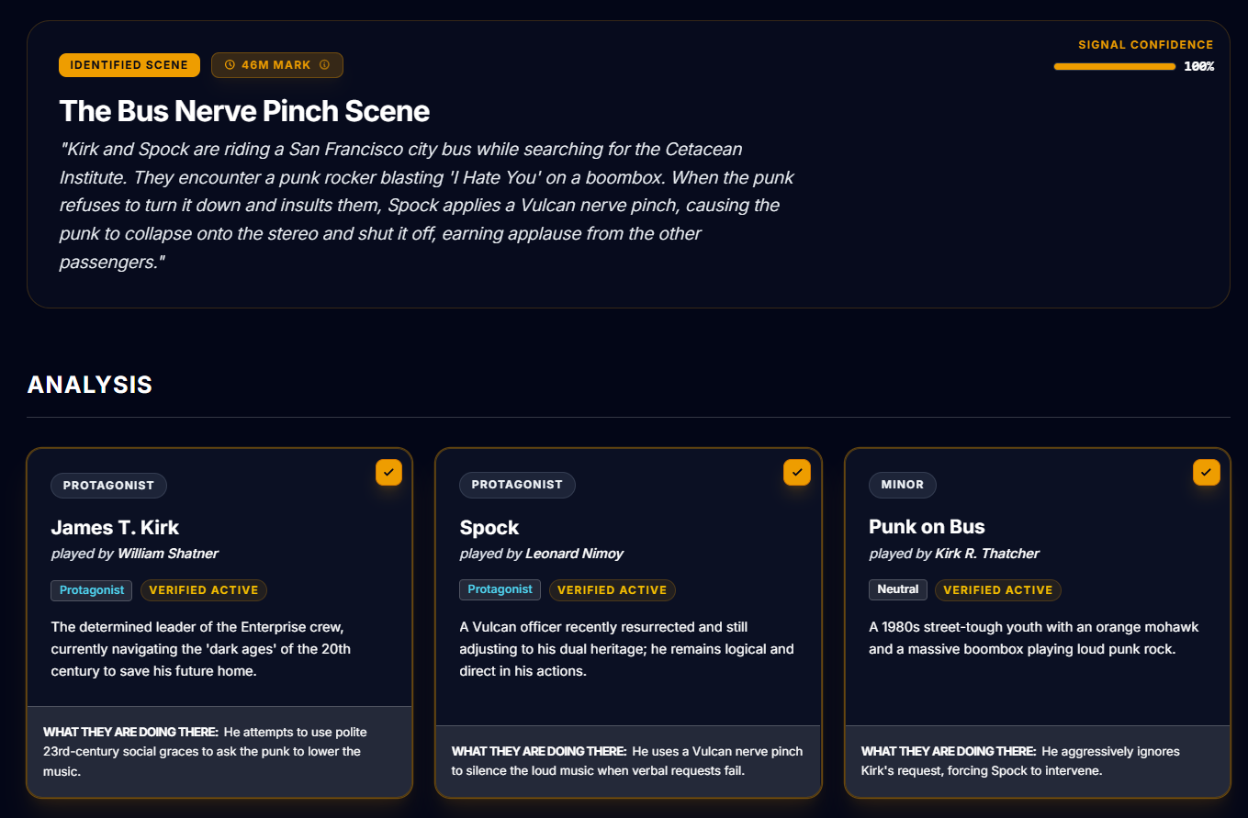Image resolution: width=1248 pixels, height=818 pixels.
Task: Click Kirk's 'What they are doing there' footer
Action: (219, 751)
